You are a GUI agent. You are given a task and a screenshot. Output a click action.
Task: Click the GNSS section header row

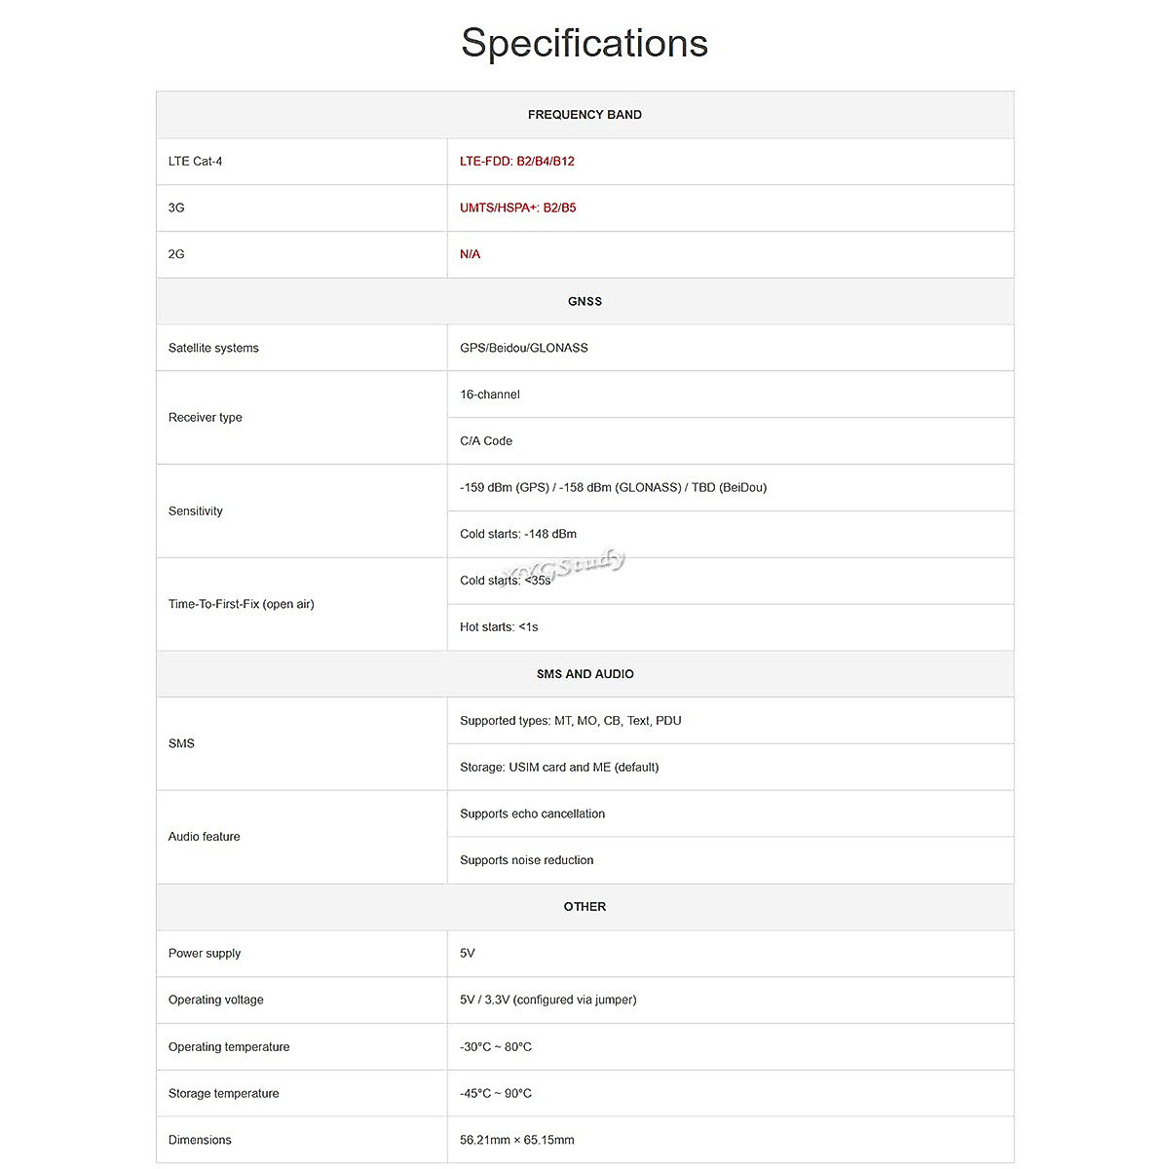click(x=584, y=301)
